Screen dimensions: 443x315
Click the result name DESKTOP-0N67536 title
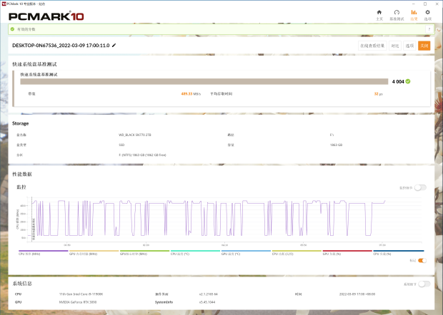(x=61, y=46)
